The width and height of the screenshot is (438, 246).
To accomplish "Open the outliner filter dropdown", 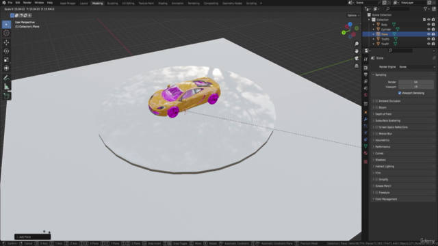I will coord(426,9).
